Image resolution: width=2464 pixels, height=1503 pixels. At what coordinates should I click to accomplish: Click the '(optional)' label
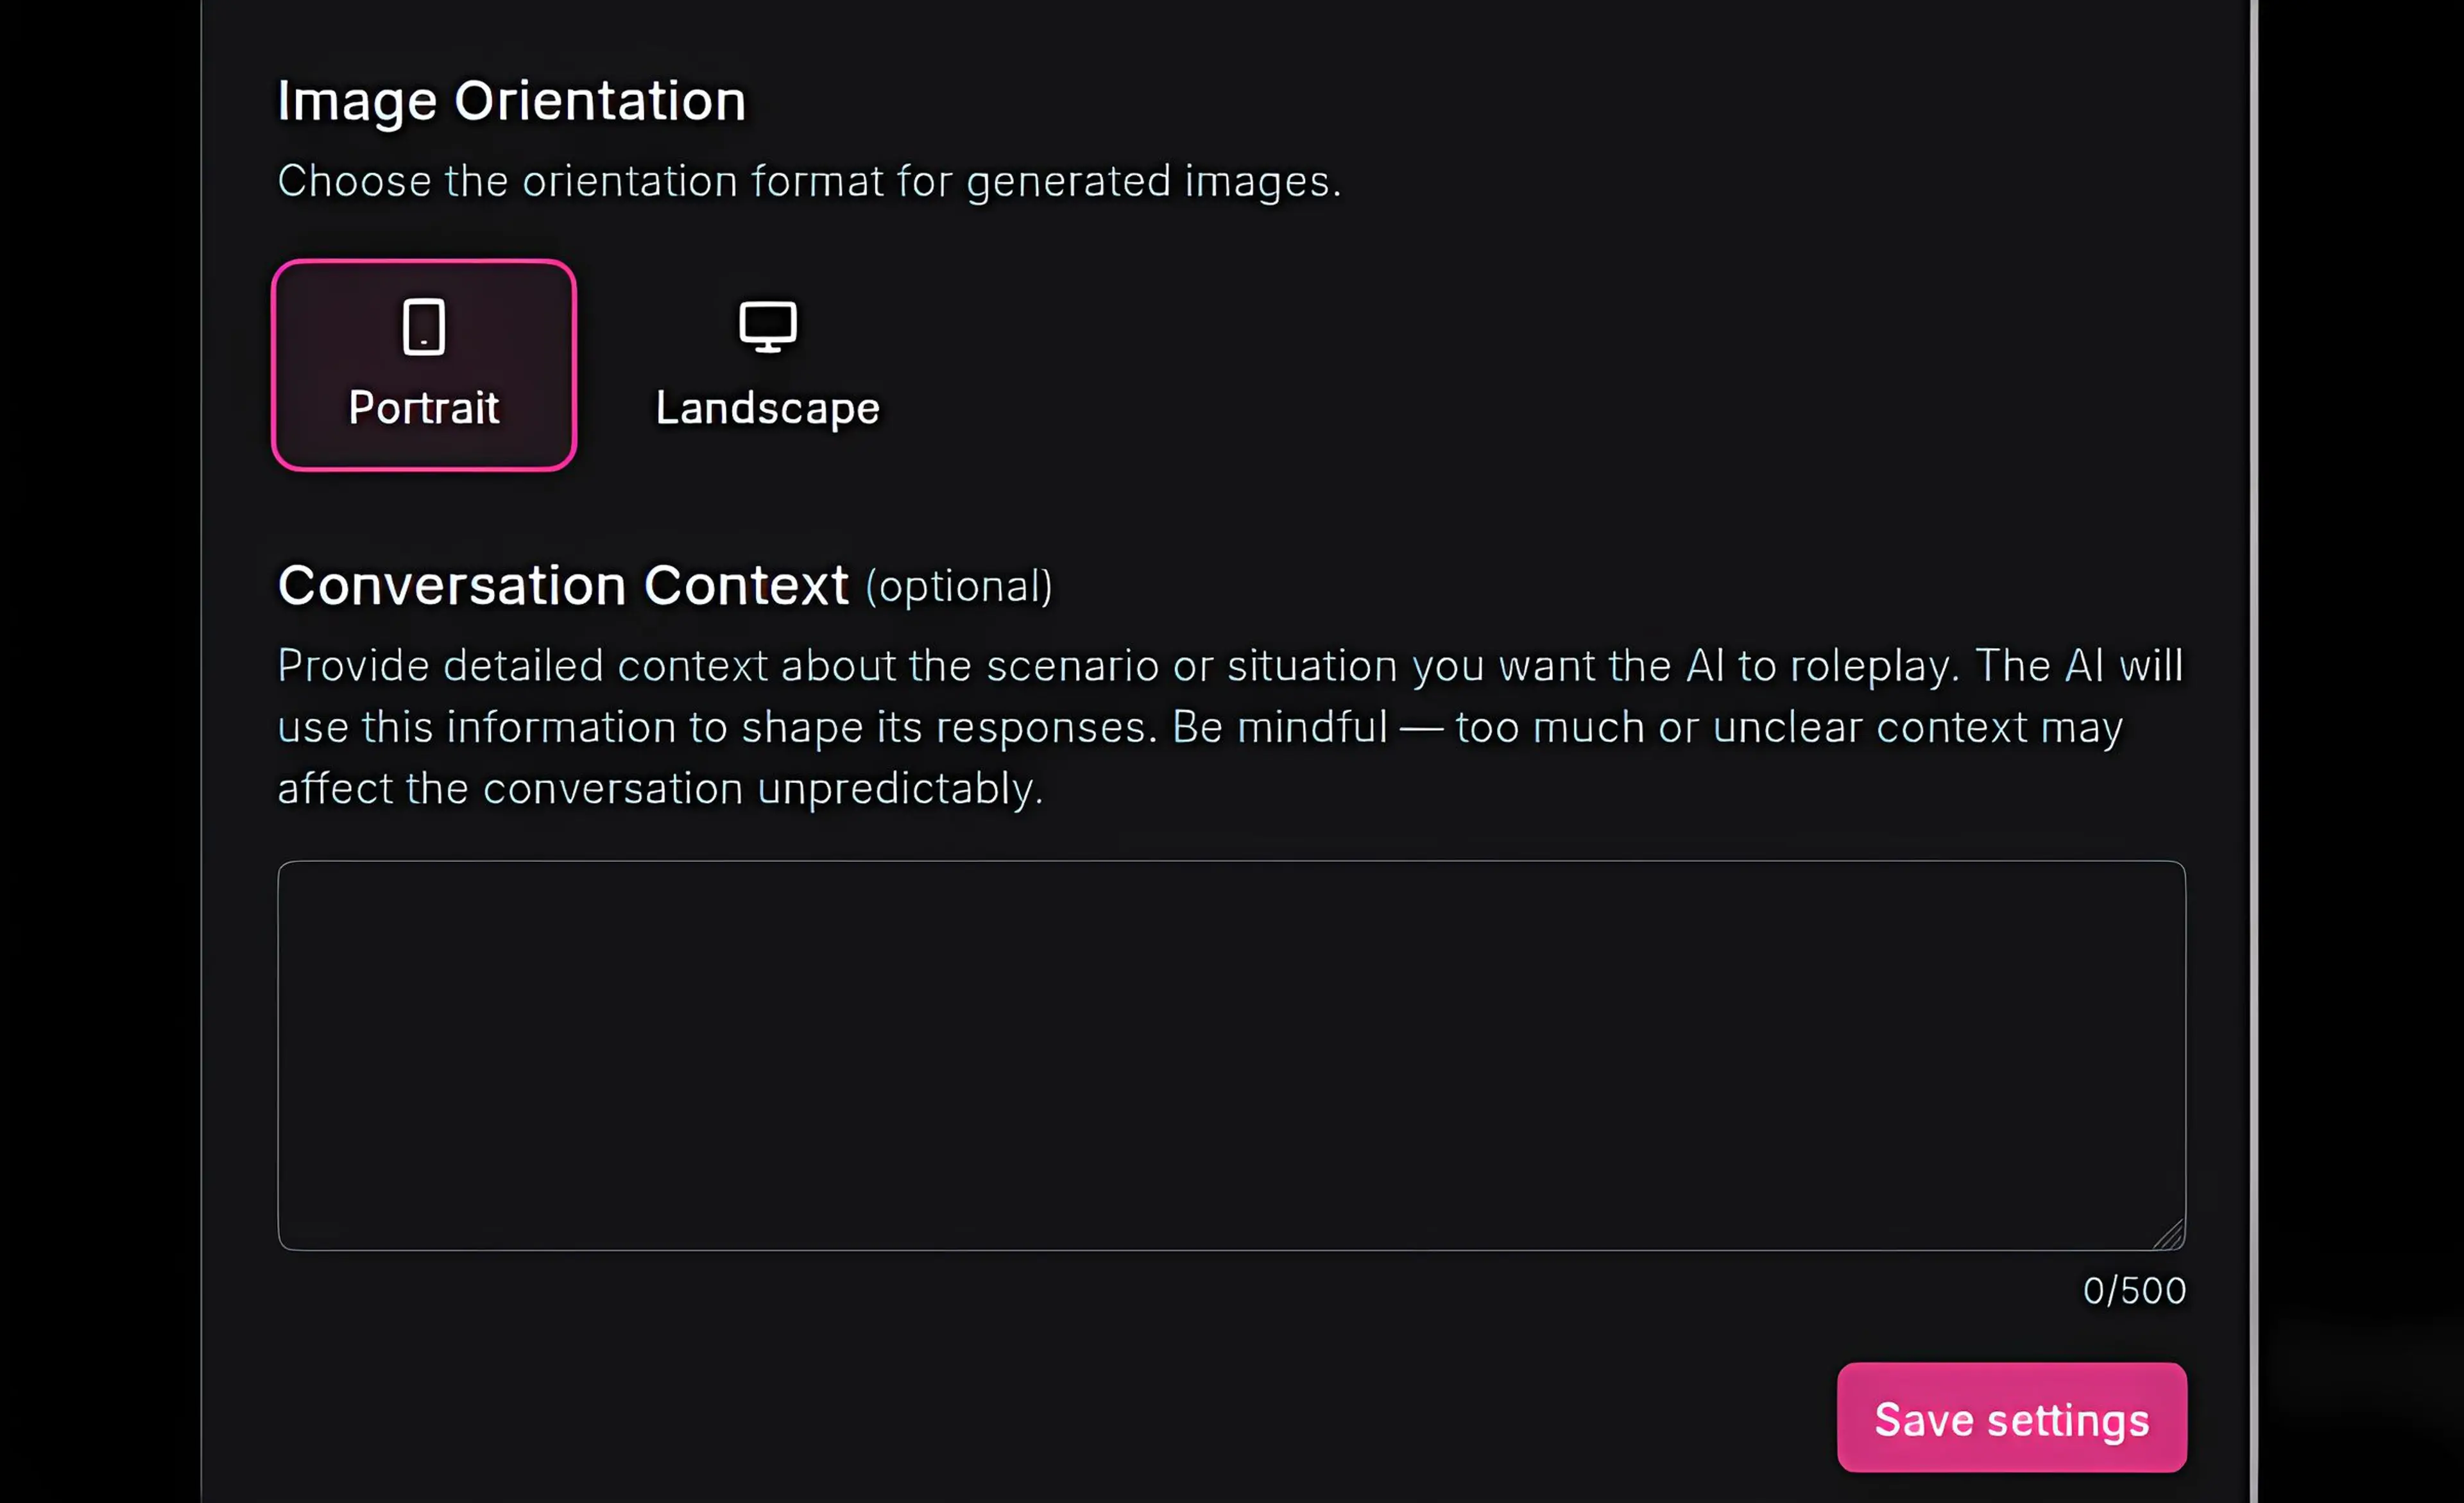[959, 587]
